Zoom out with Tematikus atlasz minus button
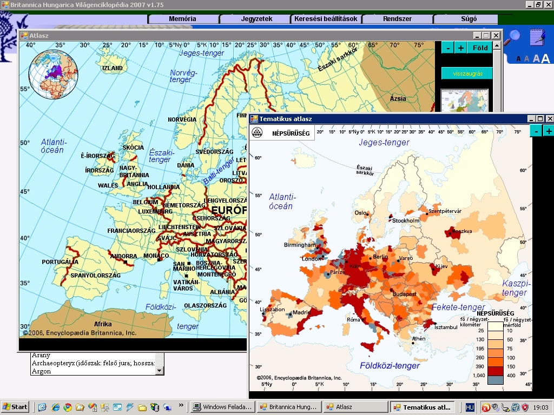The image size is (554, 415). pos(536,131)
